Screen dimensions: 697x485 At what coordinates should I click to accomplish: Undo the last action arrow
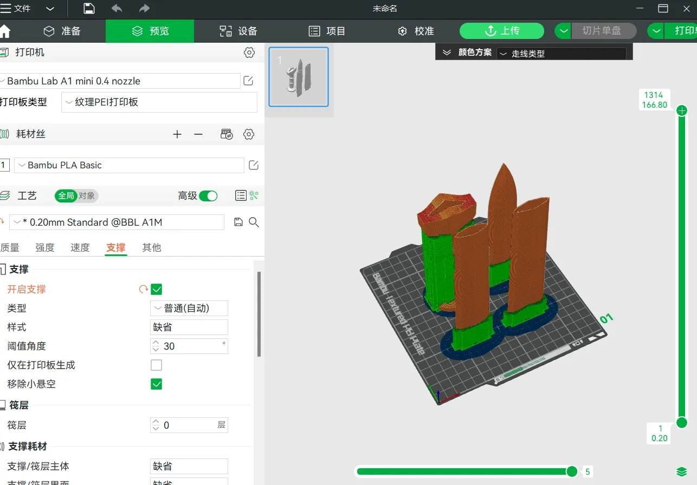(x=117, y=8)
